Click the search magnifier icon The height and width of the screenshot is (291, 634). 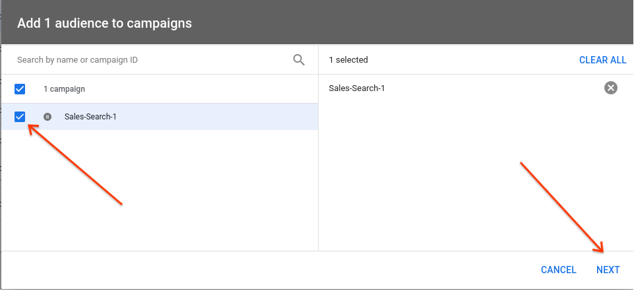tap(299, 60)
